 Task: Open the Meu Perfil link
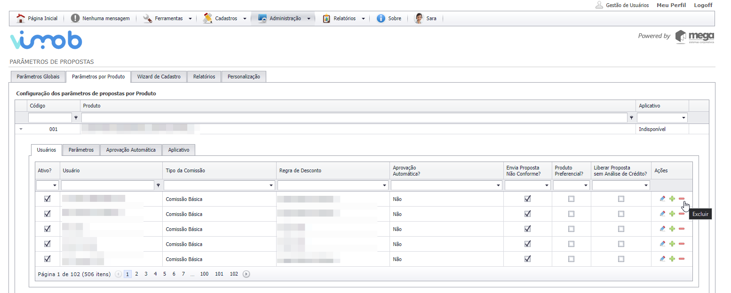pos(671,5)
